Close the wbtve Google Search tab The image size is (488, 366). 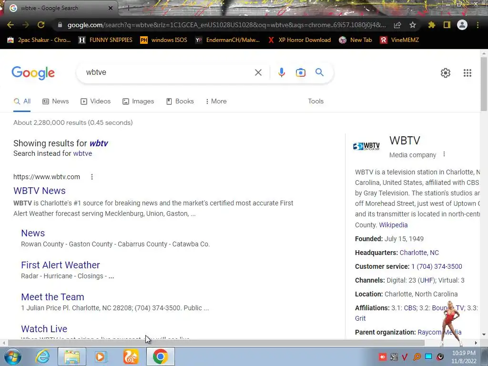[110, 8]
